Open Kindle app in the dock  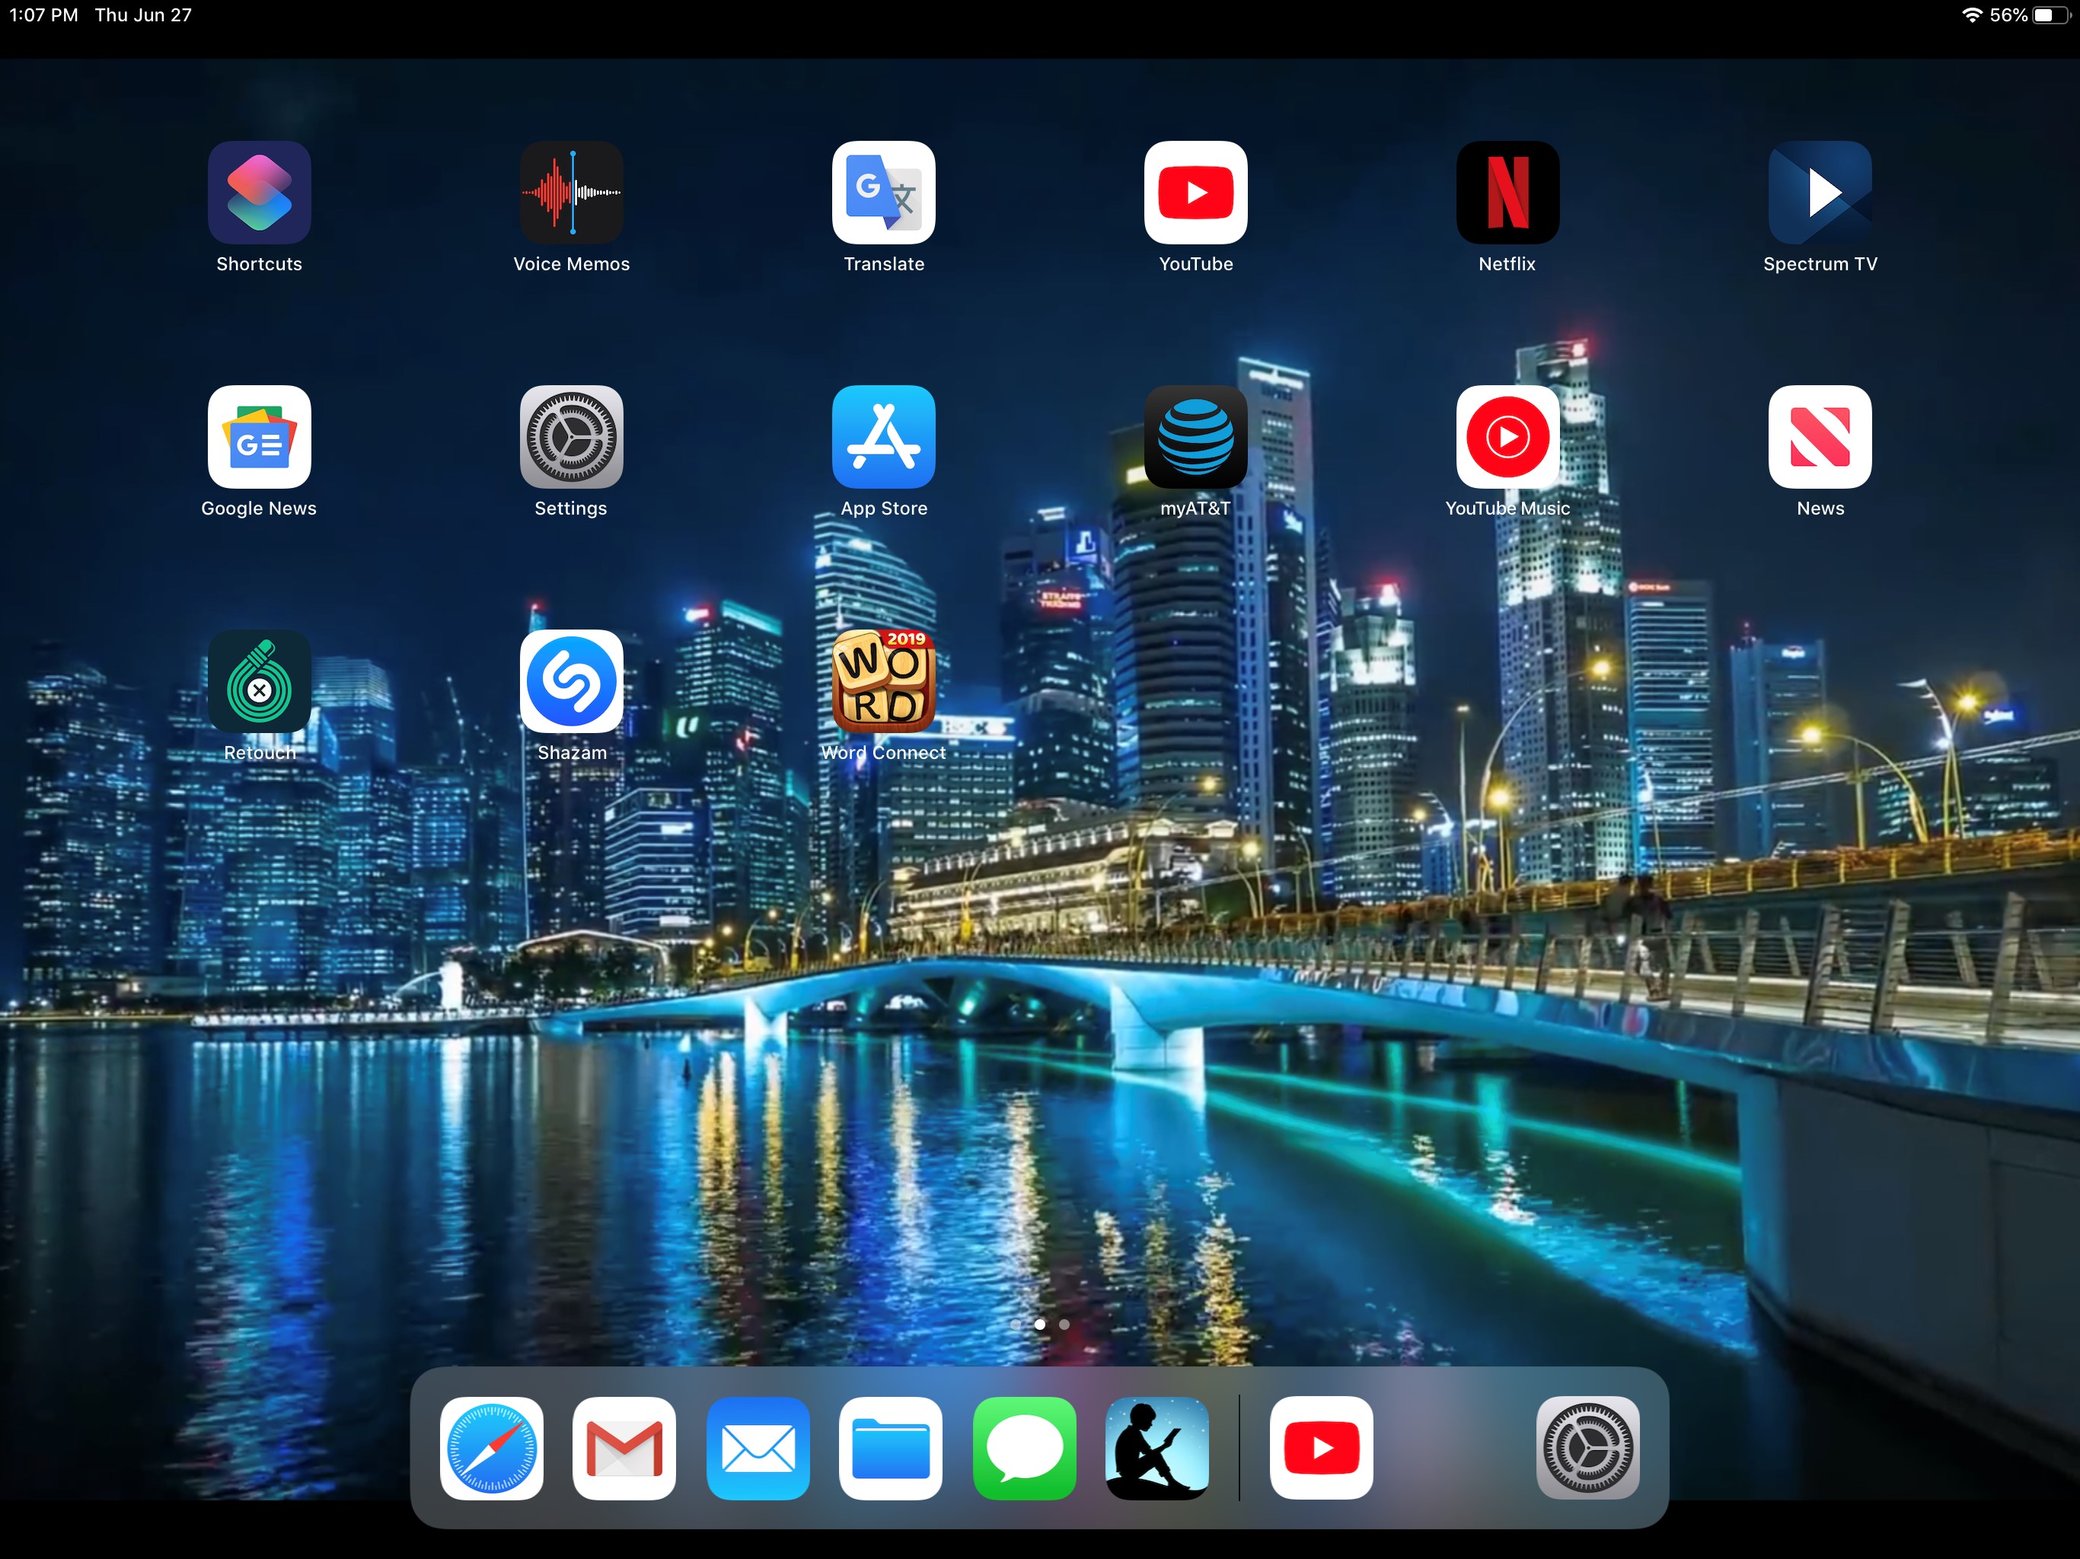[1157, 1448]
